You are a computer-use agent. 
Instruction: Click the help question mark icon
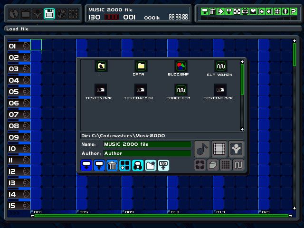(x=293, y=11)
